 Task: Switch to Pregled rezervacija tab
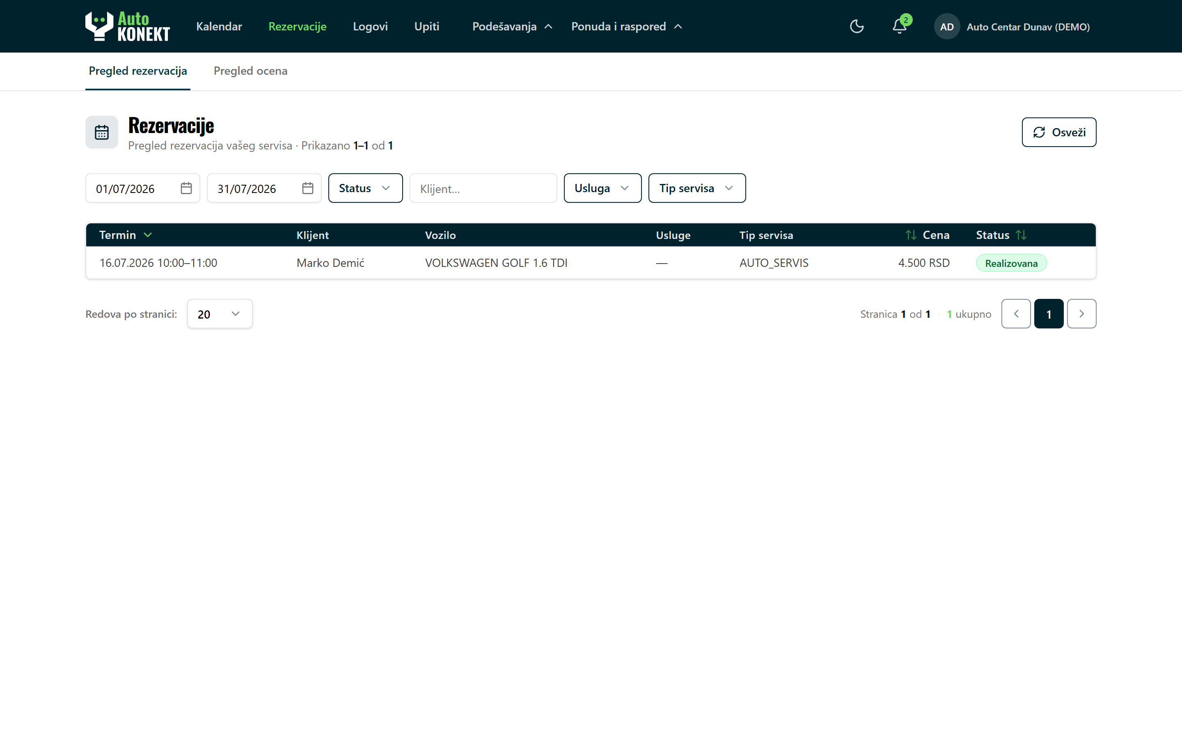[x=138, y=71]
